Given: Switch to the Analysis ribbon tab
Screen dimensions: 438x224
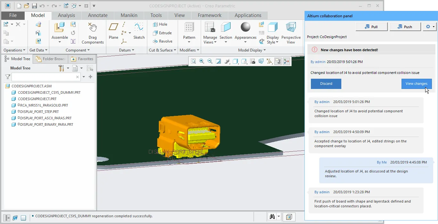Looking at the screenshot, I should pyautogui.click(x=66, y=15).
